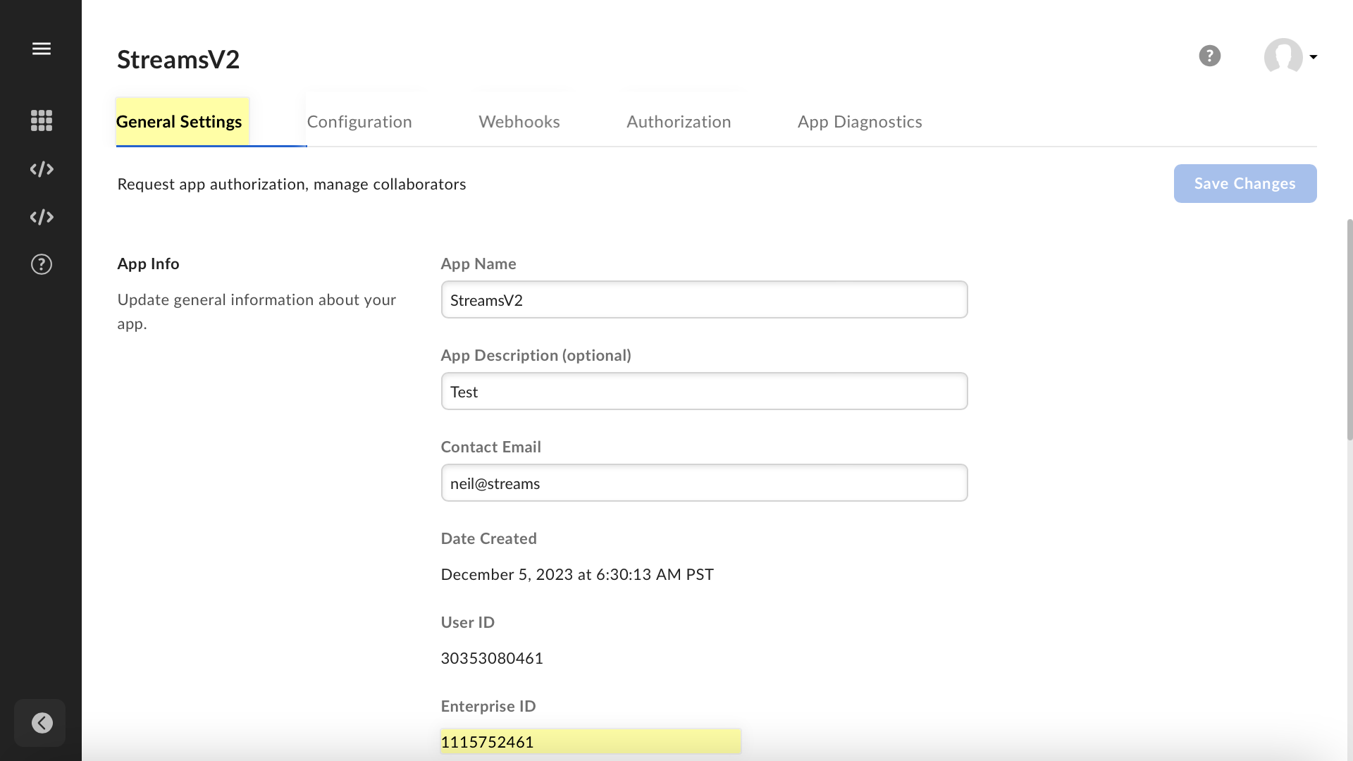Image resolution: width=1353 pixels, height=761 pixels.
Task: Click the vertical page scrollbar
Action: pyautogui.click(x=1349, y=330)
